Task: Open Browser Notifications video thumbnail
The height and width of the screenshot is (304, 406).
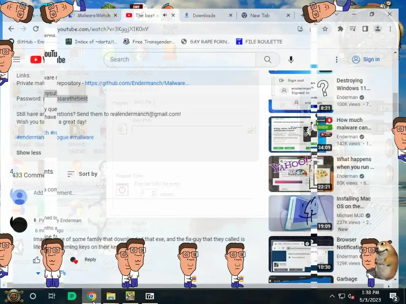Action: [301, 254]
